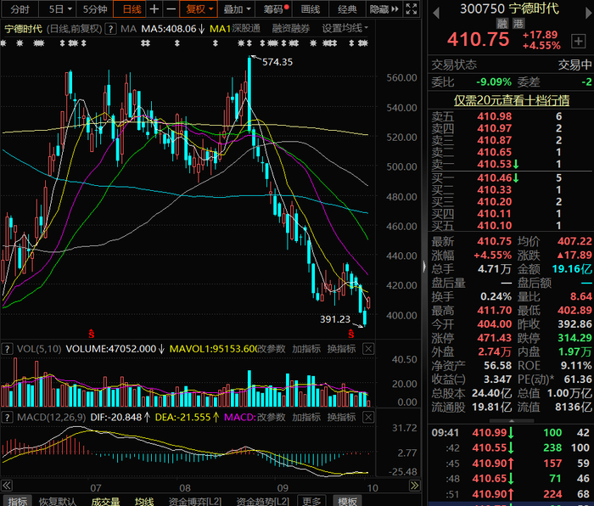Click the 换手 0.24% value
This screenshot has height=506, width=594.
tap(496, 297)
